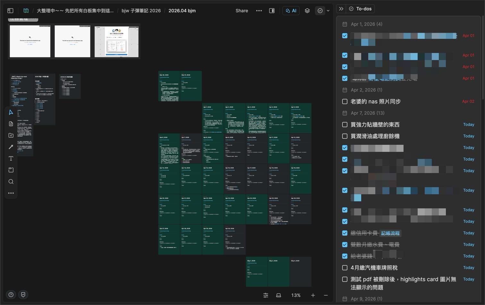The image size is (485, 305).
Task: Click the Share button
Action: [x=242, y=11]
